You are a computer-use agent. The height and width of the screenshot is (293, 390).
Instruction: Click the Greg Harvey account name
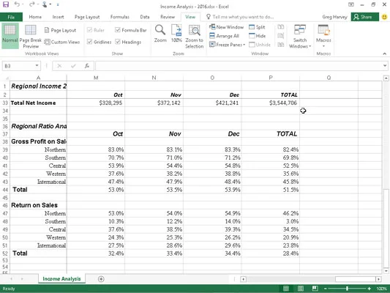pyautogui.click(x=334, y=17)
